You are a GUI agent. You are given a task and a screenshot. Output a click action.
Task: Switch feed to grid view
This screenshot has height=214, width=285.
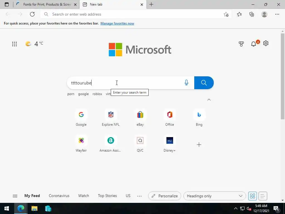point(252,196)
